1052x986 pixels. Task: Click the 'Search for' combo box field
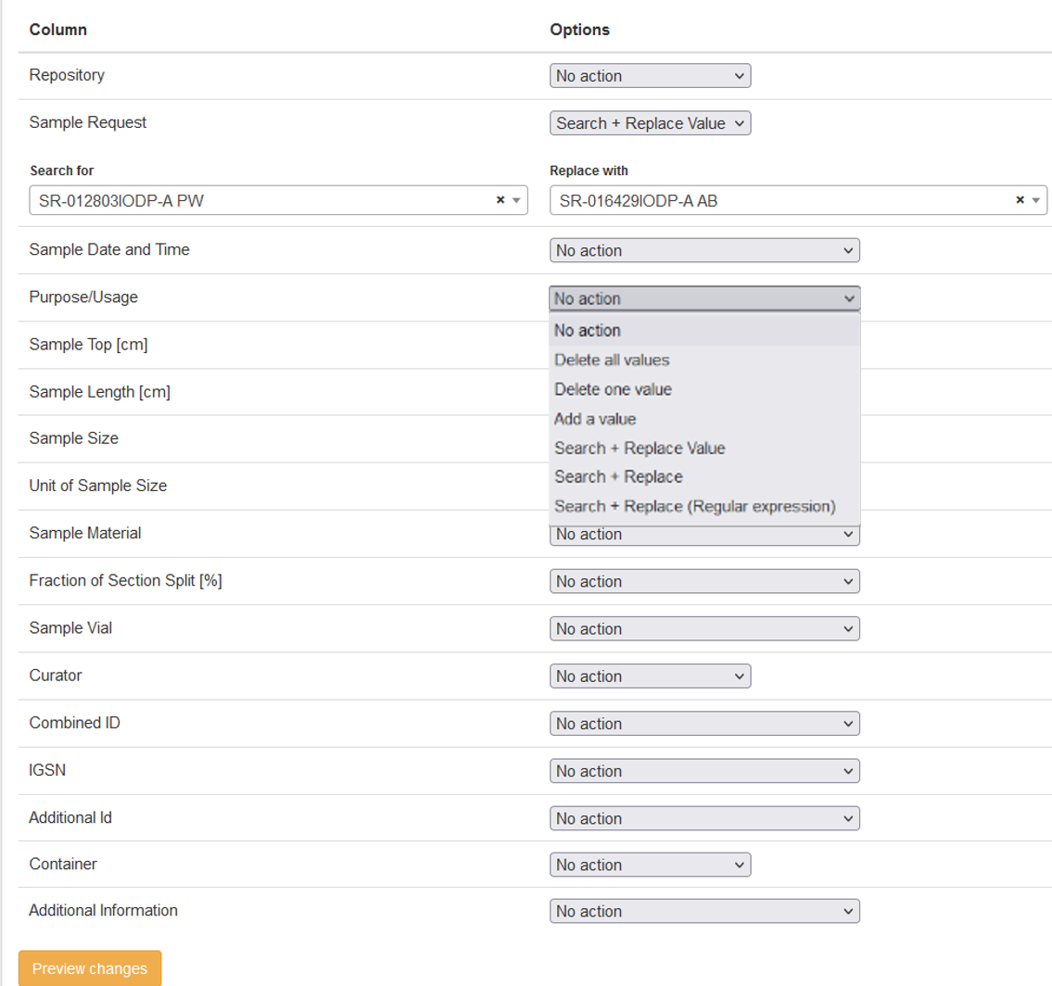[260, 200]
